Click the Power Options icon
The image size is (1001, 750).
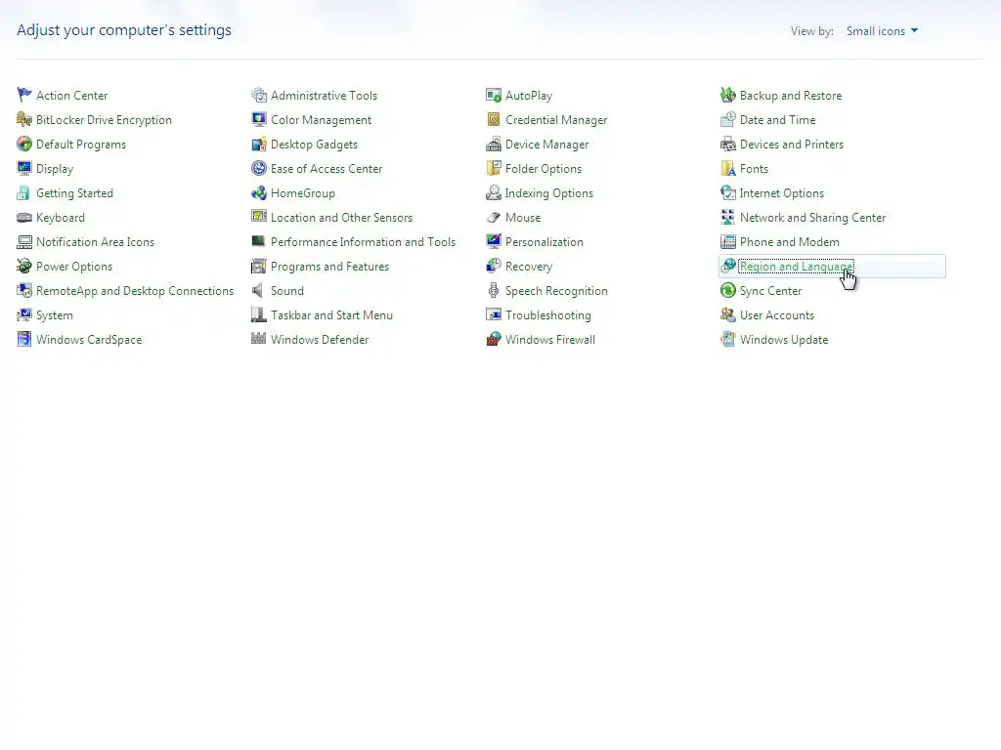24,266
